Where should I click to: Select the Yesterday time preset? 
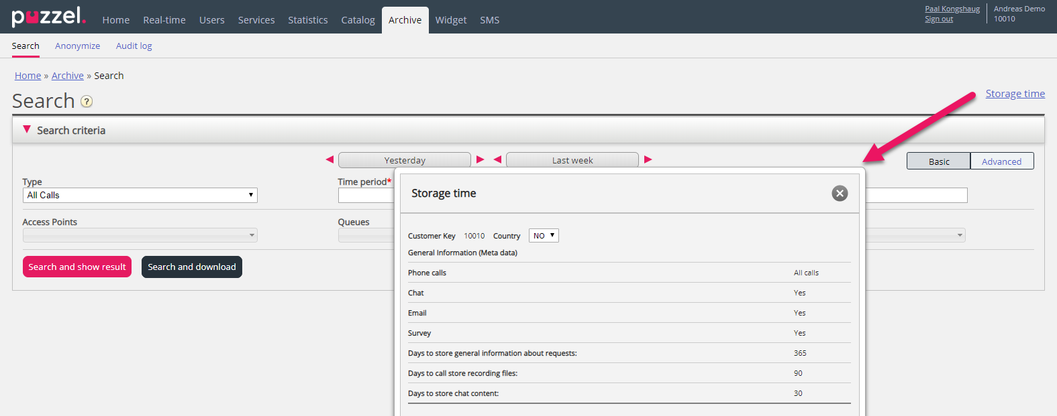pos(405,160)
